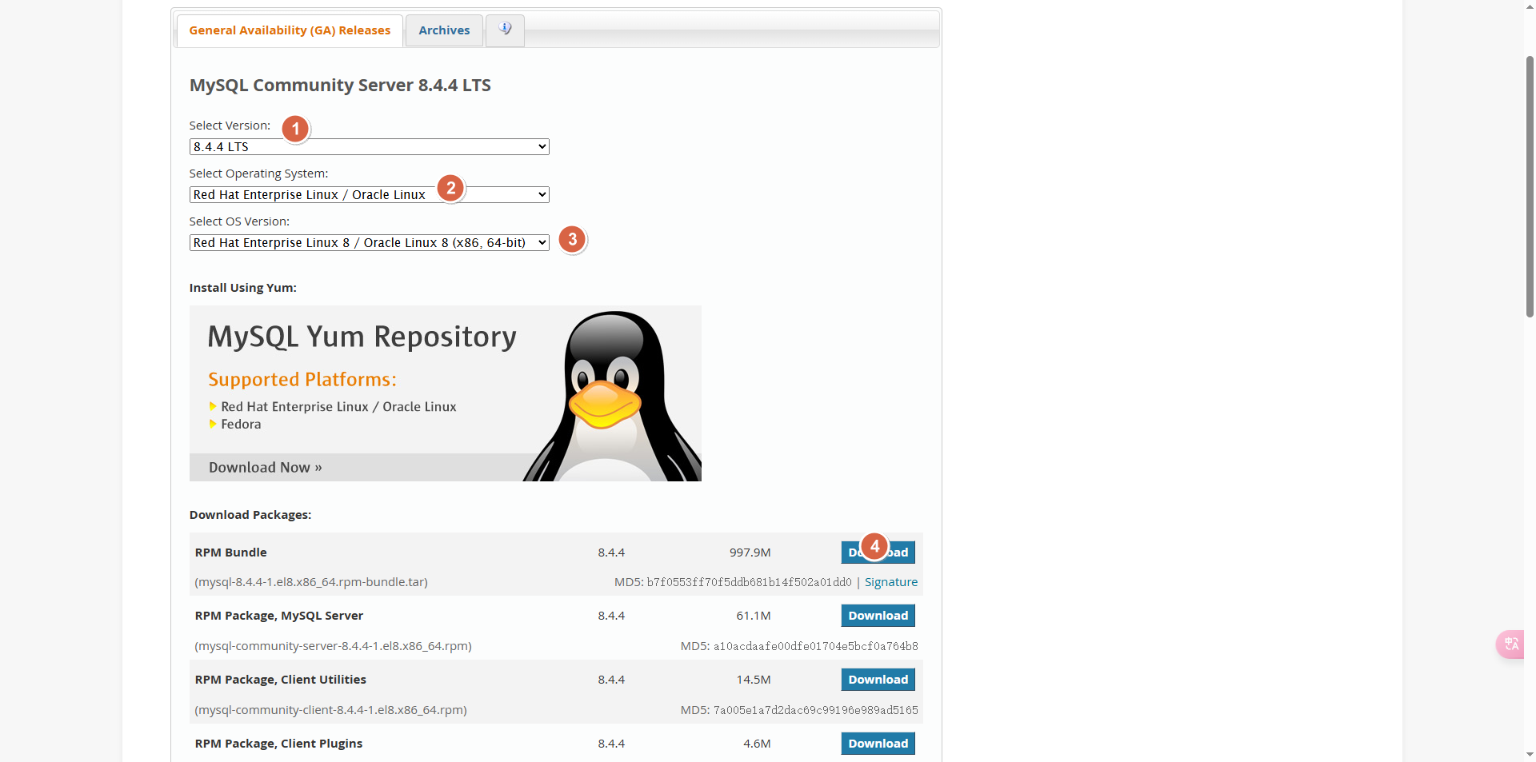The width and height of the screenshot is (1536, 762).
Task: Open the Select Version dropdown
Action: (369, 147)
